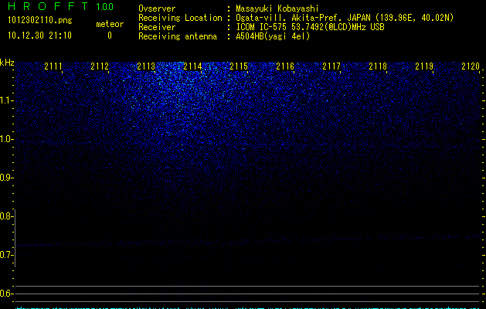Click the 2111 time marker
This screenshot has height=309, width=486.
coord(53,66)
